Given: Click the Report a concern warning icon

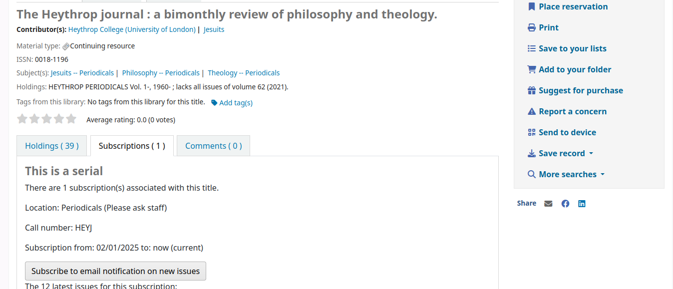Looking at the screenshot, I should (532, 112).
